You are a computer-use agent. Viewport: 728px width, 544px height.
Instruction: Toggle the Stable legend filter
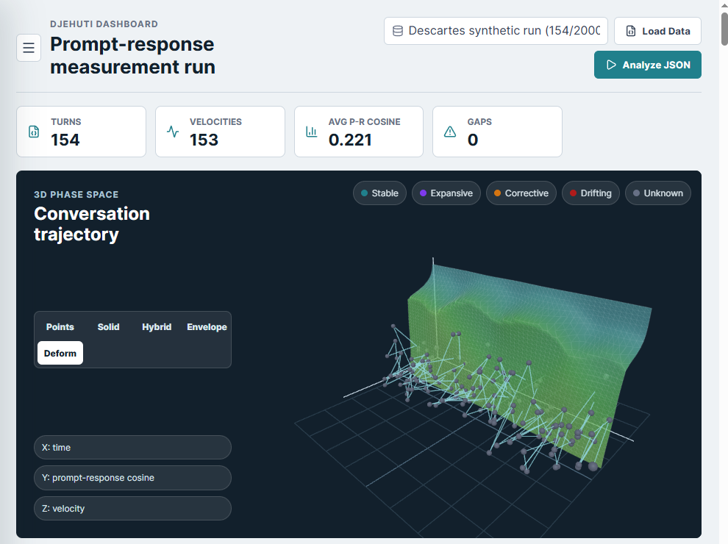coord(379,193)
